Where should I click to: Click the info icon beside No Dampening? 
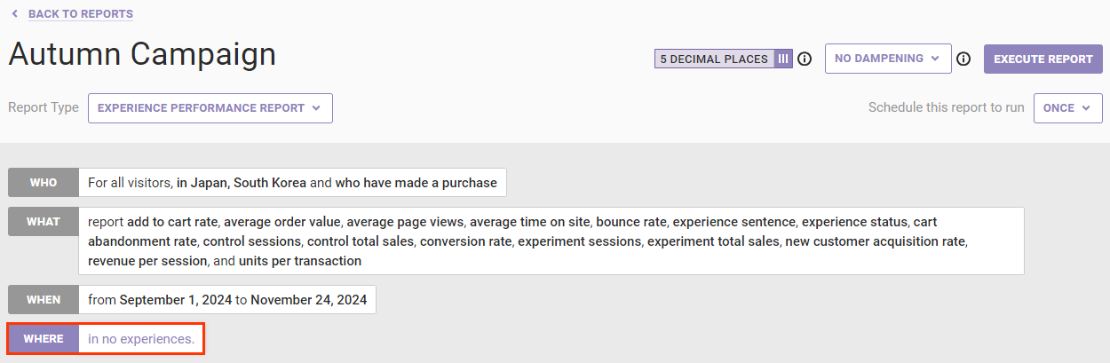tap(963, 59)
